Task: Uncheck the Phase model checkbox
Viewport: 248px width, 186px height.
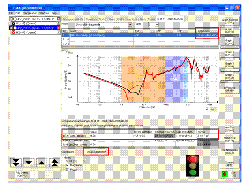Action: [x=68, y=170]
